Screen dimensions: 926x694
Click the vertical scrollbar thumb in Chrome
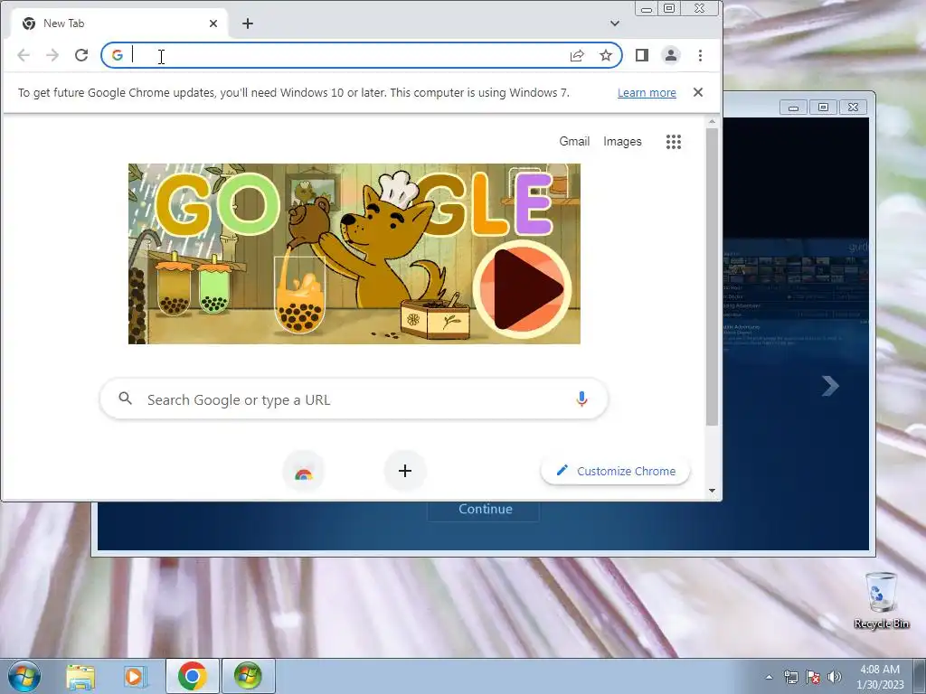click(712, 277)
